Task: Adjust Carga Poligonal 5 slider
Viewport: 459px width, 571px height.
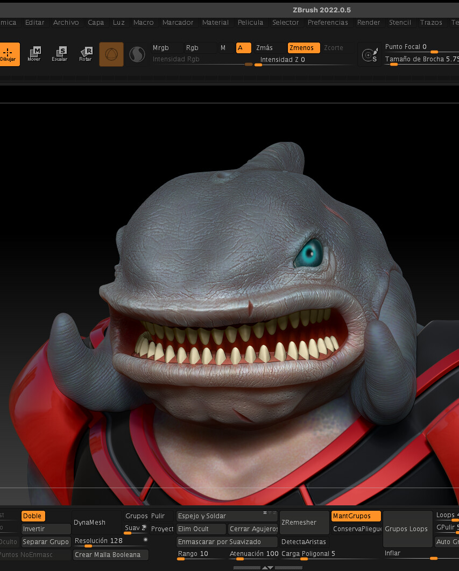Action: click(330, 554)
